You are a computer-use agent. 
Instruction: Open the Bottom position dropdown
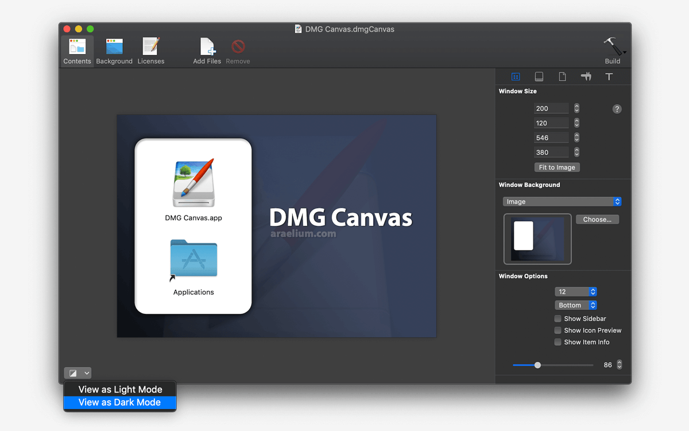(x=576, y=305)
